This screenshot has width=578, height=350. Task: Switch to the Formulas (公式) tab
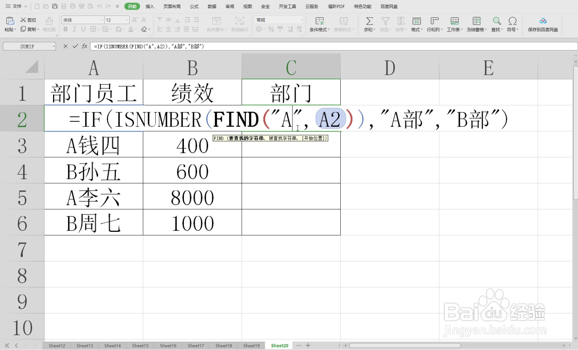tap(194, 7)
